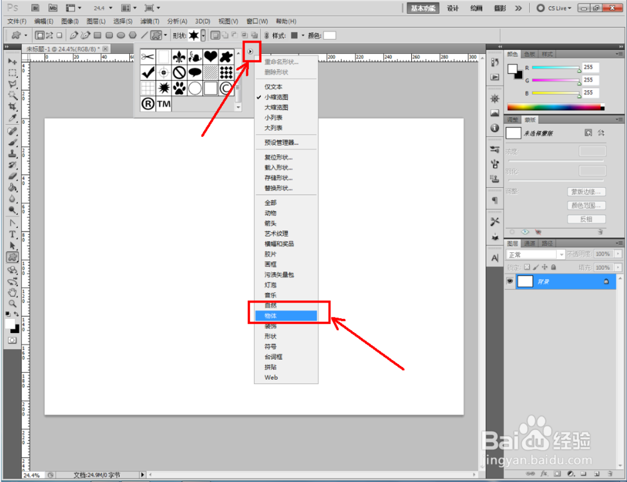Image resolution: width=627 pixels, height=482 pixels.
Task: Open shape picker flyout menu arrow
Action: (250, 51)
